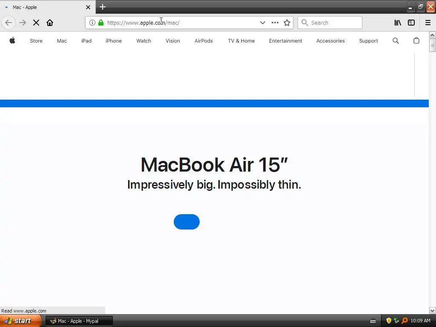
Task: Click the network connection tray icon
Action: (x=396, y=321)
